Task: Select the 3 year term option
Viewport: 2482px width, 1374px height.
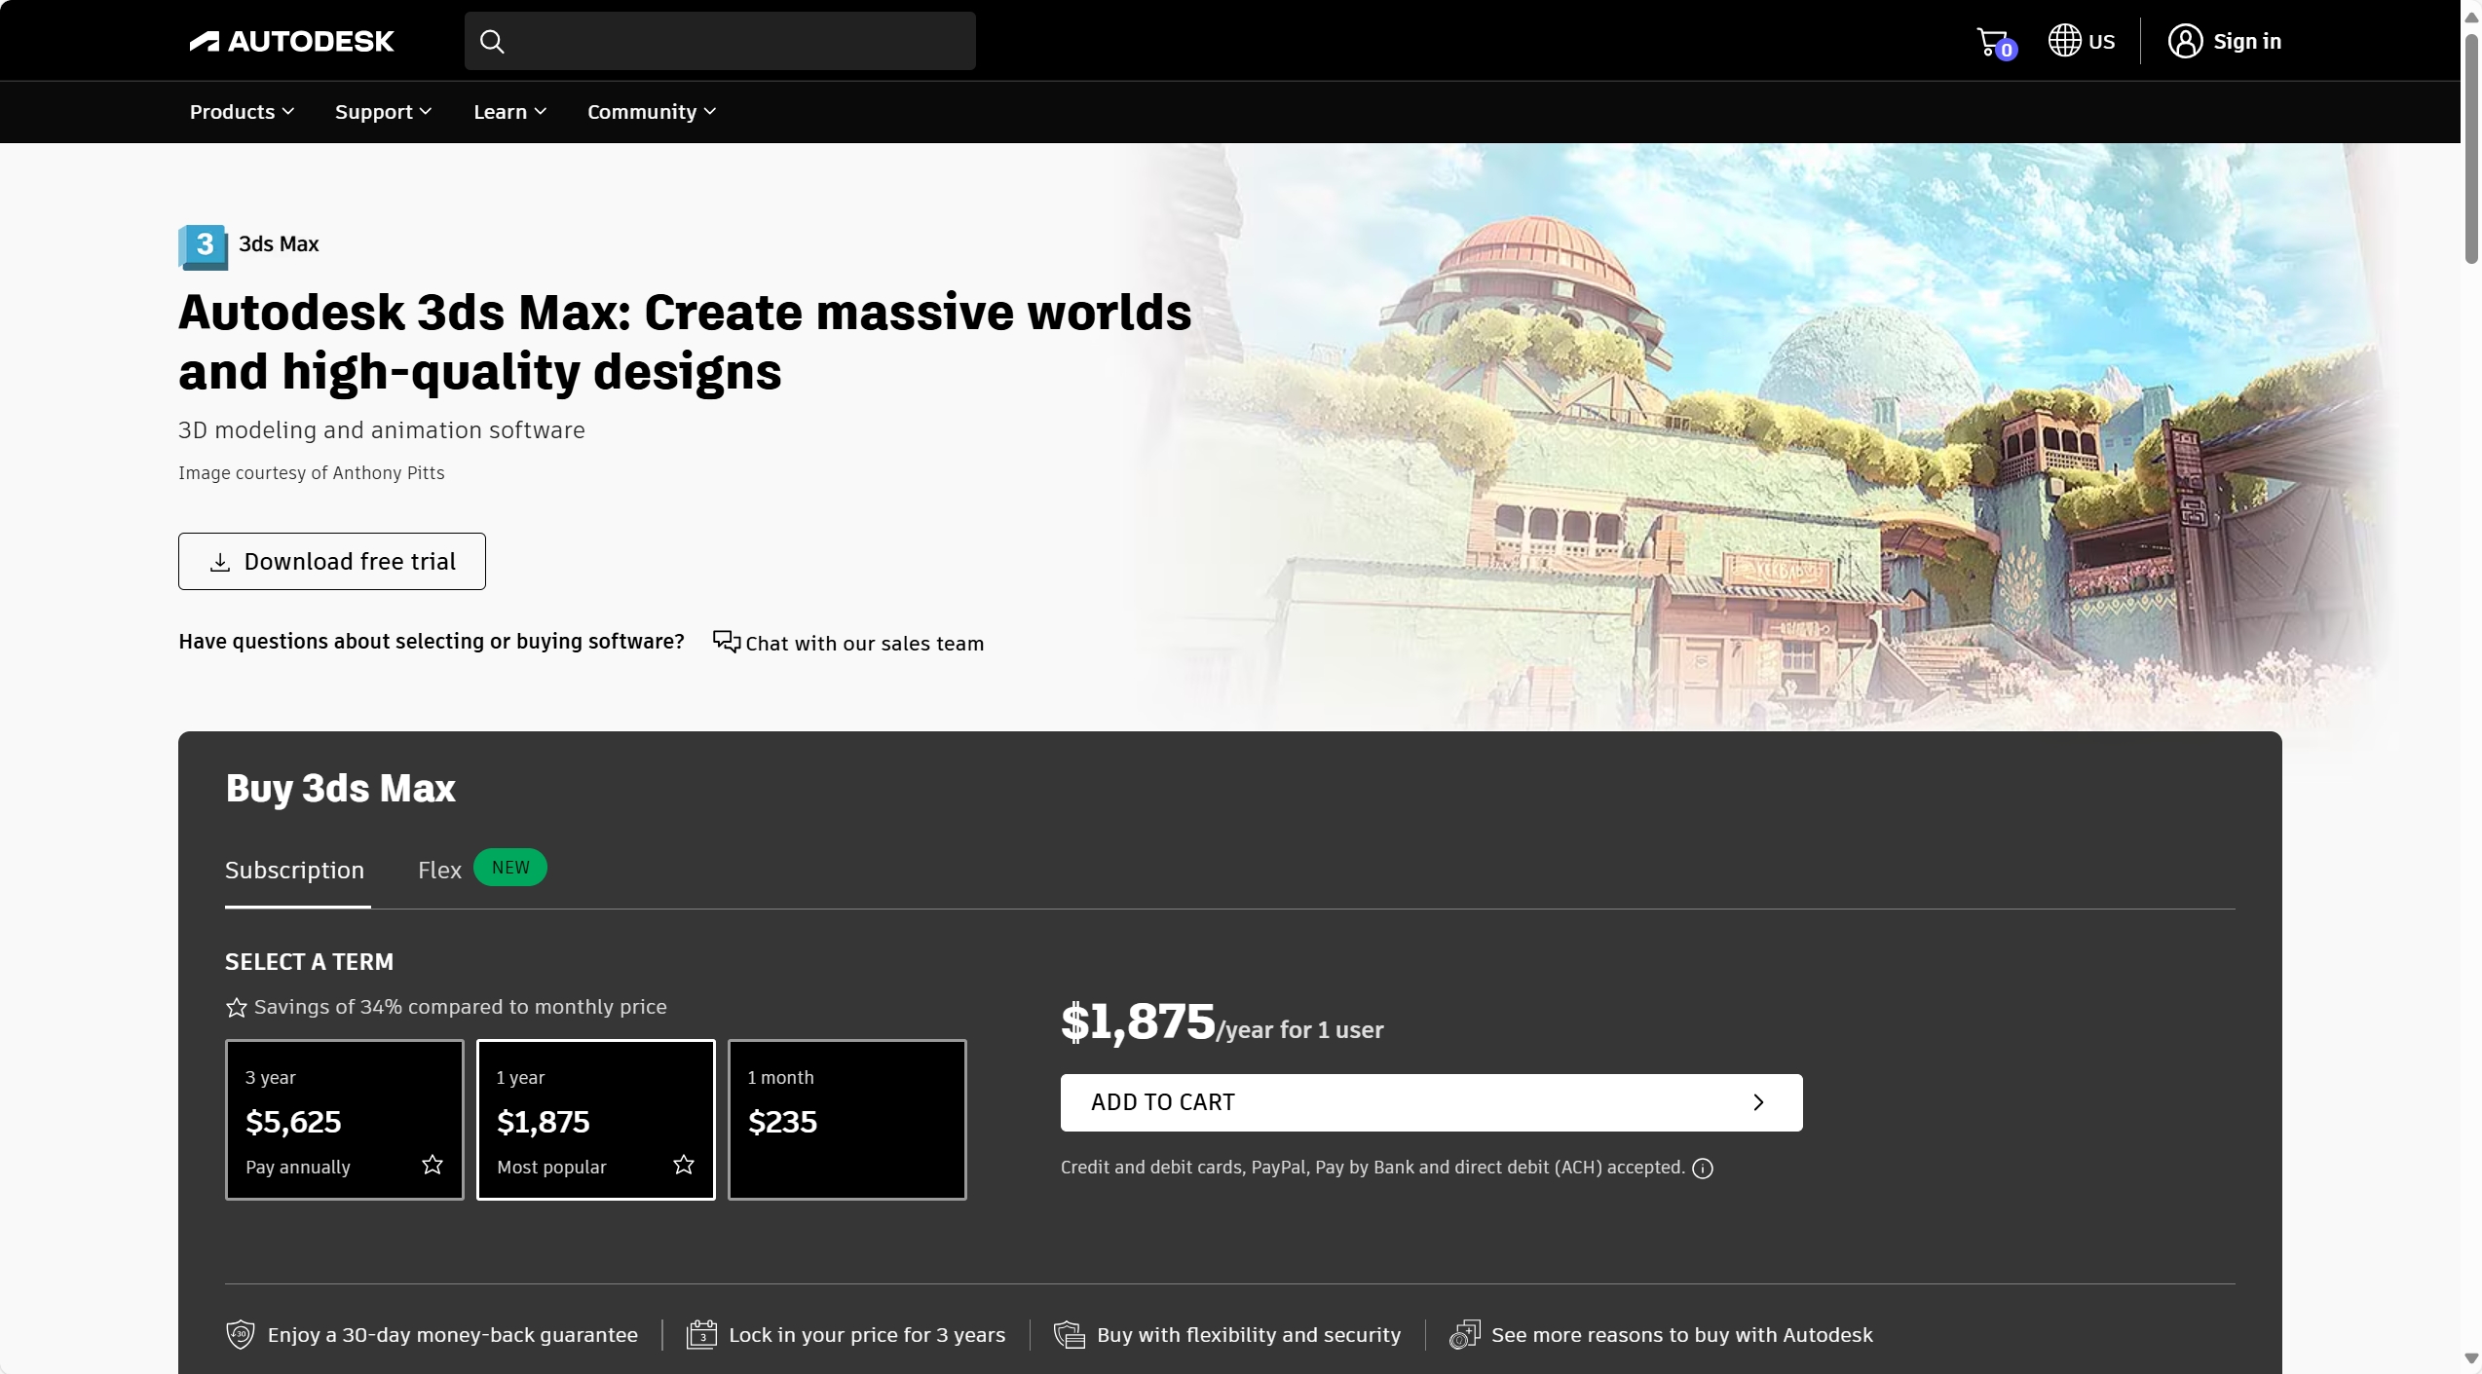Action: pyautogui.click(x=345, y=1120)
